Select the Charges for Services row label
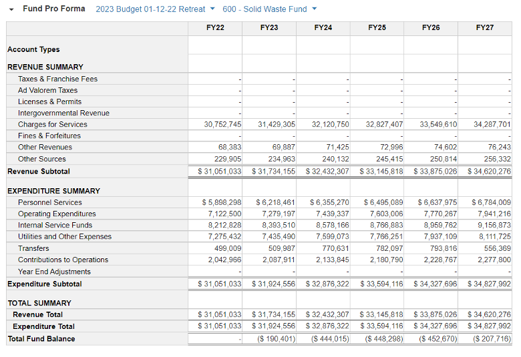Image resolution: width=521 pixels, height=357 pixels. point(52,125)
